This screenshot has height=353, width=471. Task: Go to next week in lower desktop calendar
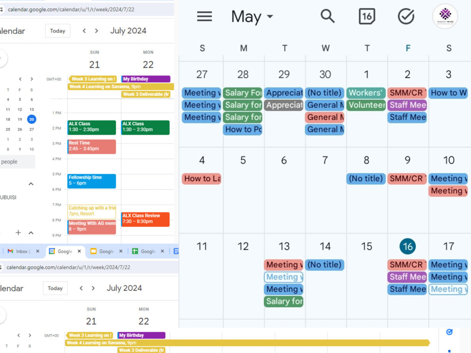93,288
